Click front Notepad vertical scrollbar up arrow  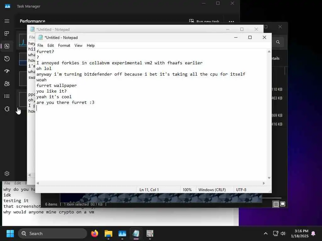click(269, 51)
